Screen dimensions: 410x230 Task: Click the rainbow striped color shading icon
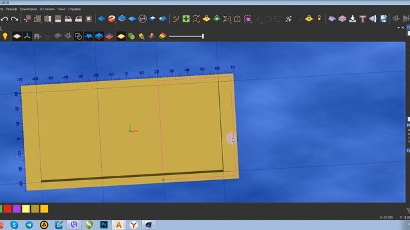pos(162,36)
